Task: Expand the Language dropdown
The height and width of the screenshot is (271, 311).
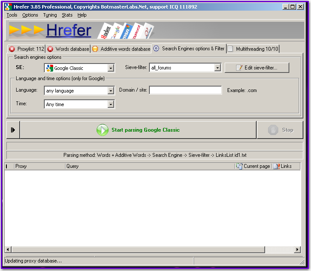Action: click(111, 91)
